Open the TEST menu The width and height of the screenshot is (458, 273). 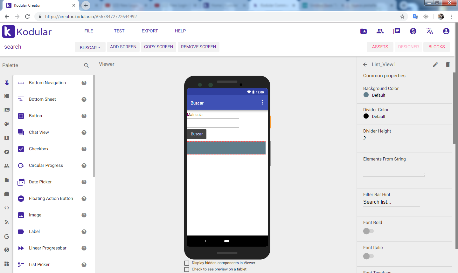click(x=119, y=31)
